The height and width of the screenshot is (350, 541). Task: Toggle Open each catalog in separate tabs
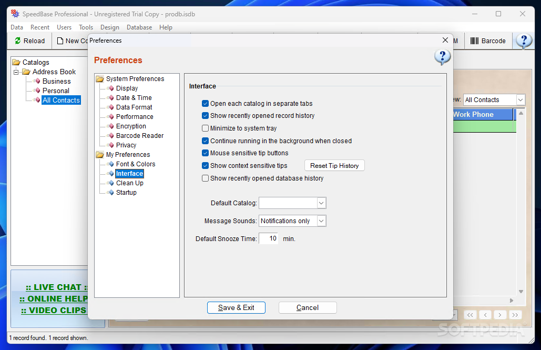point(205,104)
